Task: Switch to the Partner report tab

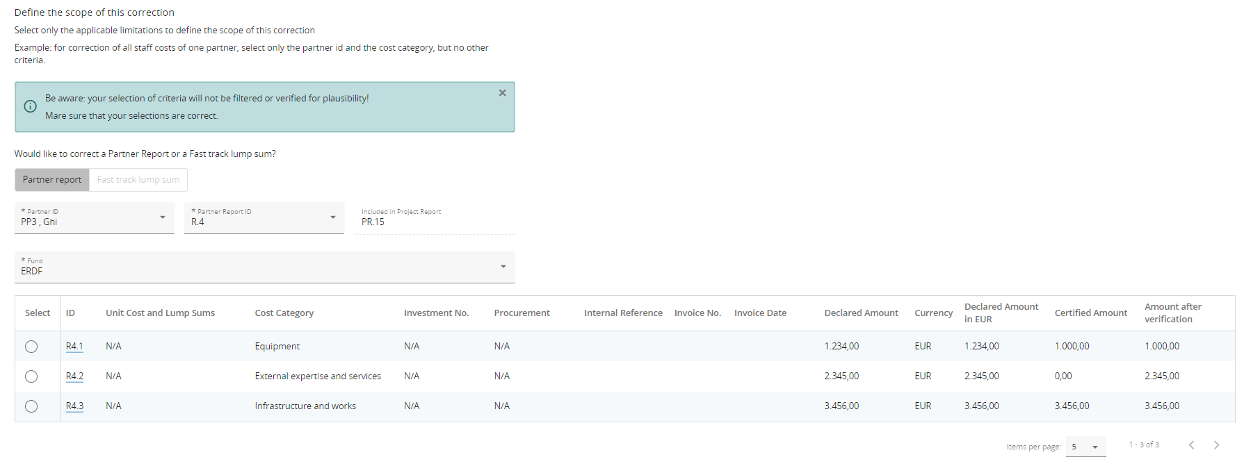Action: (x=52, y=180)
